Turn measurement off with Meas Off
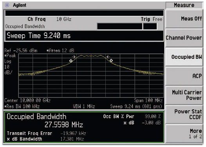Screen dimensions: 206x147 (x=184, y=19)
